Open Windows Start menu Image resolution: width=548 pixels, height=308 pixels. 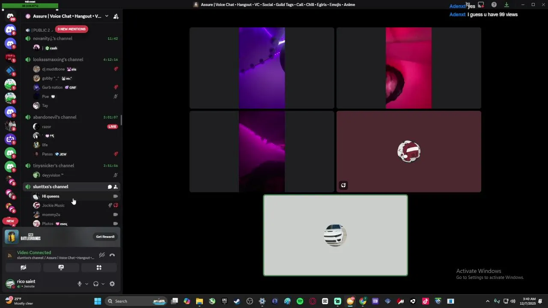[98, 301]
